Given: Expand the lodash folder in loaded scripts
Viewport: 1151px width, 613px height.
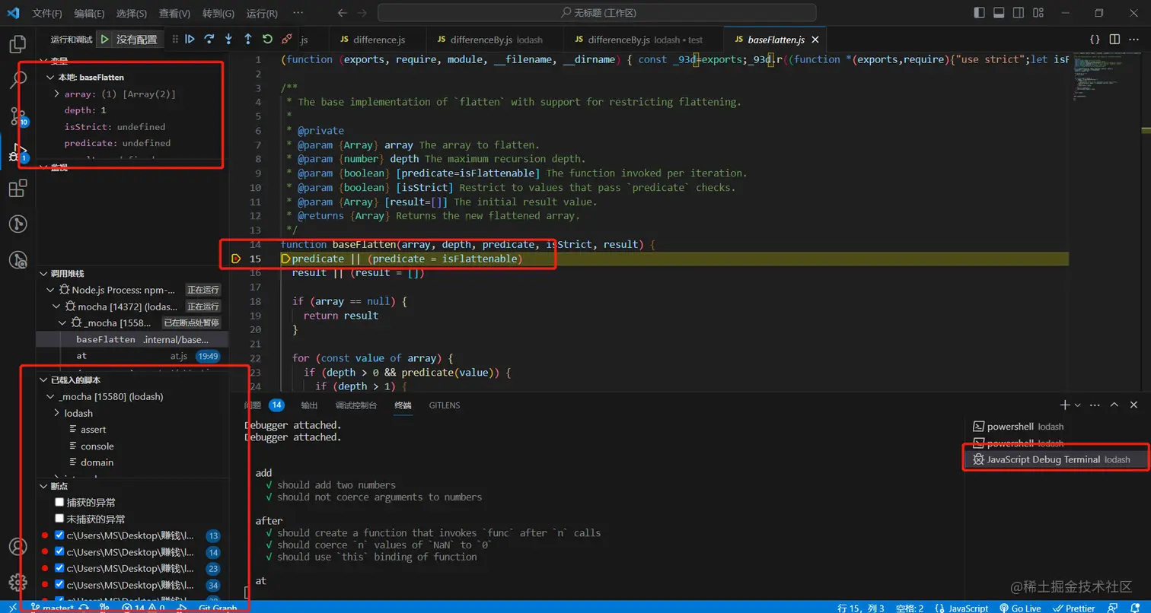Looking at the screenshot, I should tap(57, 413).
